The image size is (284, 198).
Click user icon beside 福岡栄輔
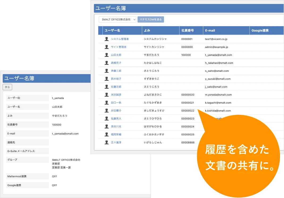click(x=107, y=134)
